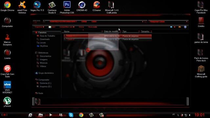Click the File Explorer taskbar button
Image resolution: width=210 pixels, height=118 pixels.
(41, 115)
